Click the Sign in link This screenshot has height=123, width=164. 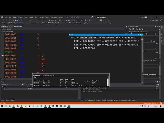pos(142,17)
